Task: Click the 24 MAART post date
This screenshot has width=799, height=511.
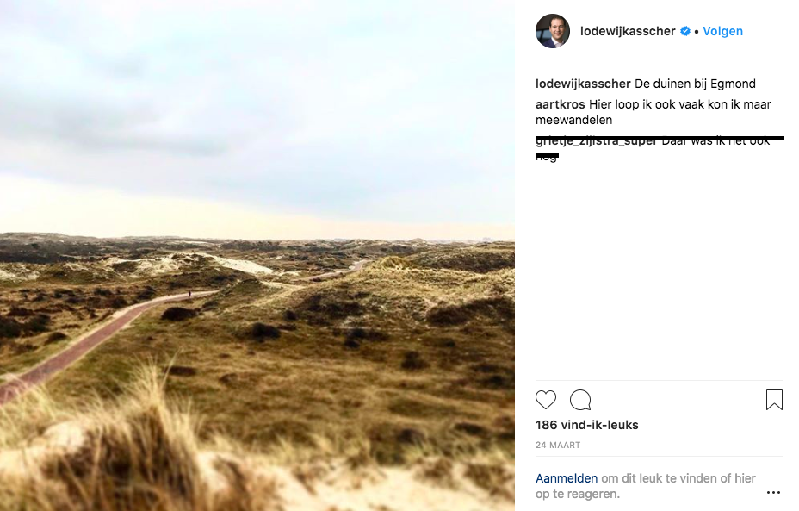Action: click(558, 446)
